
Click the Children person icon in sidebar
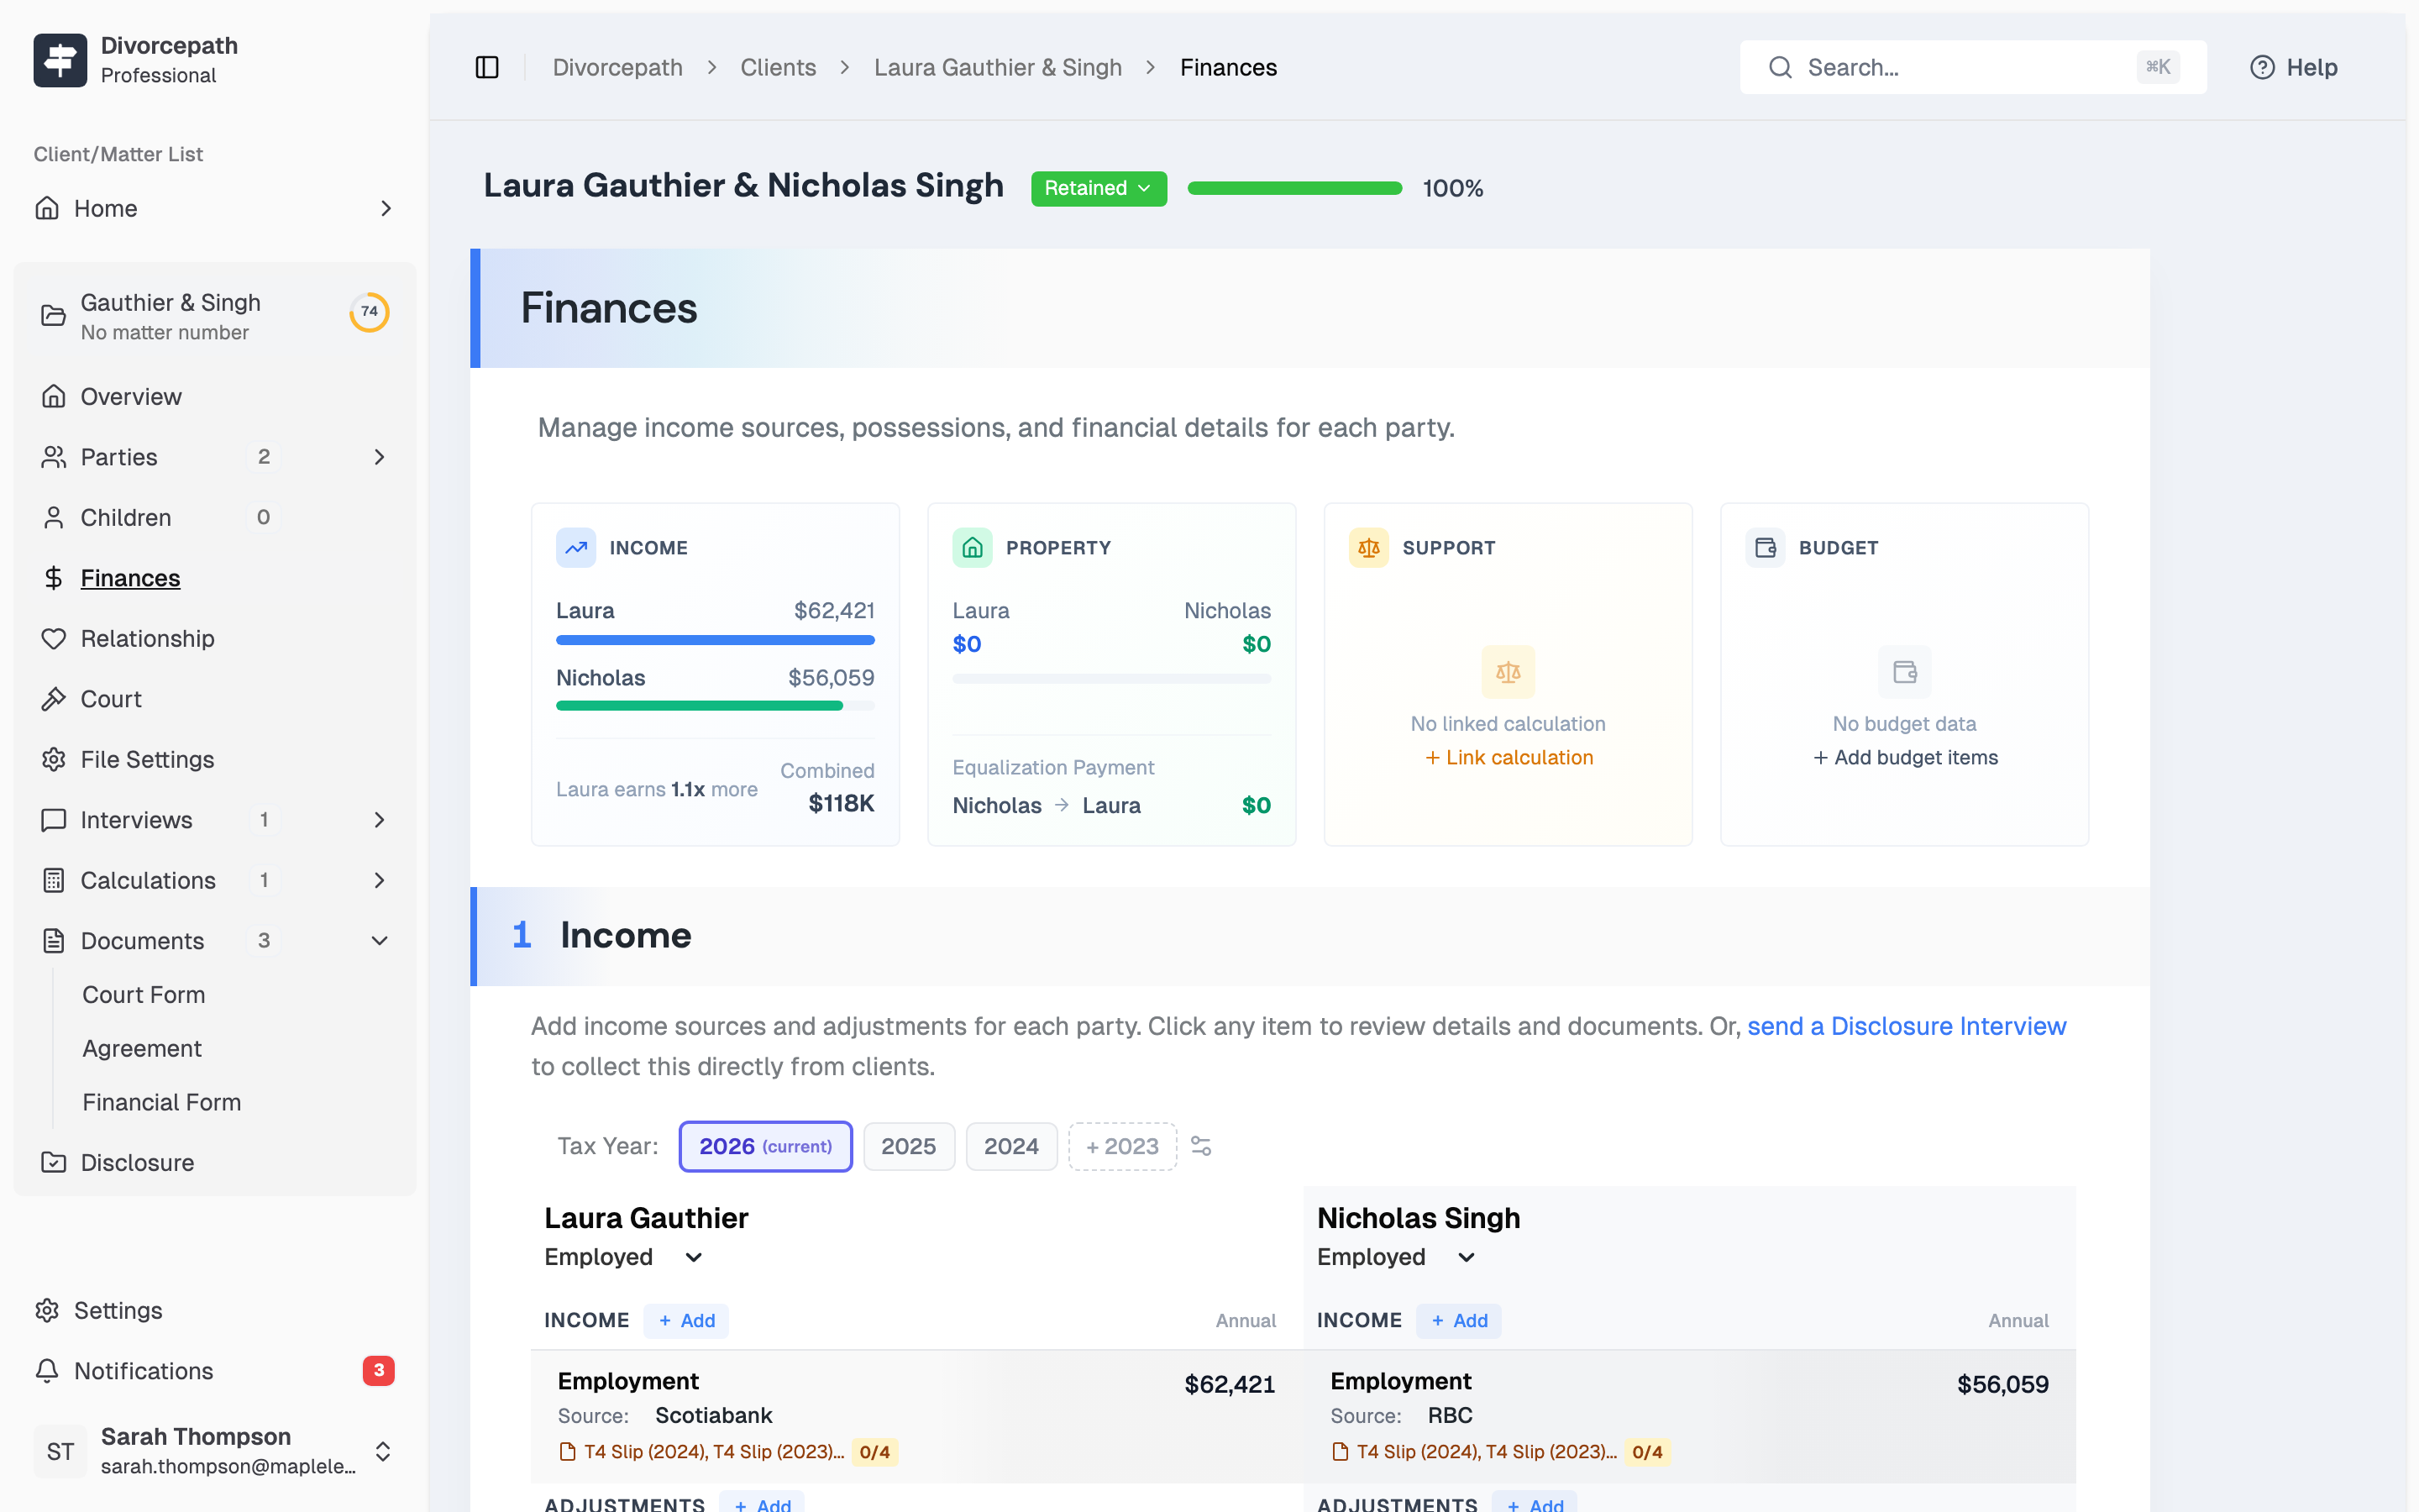(x=54, y=517)
